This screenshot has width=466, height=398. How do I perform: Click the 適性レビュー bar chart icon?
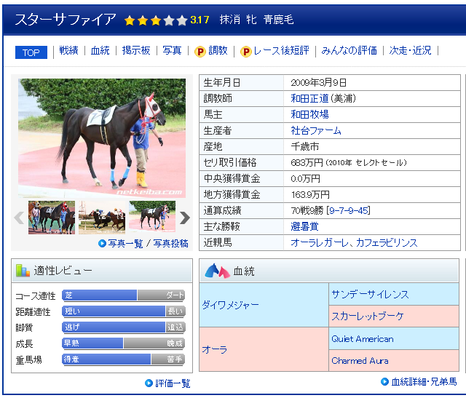(23, 271)
